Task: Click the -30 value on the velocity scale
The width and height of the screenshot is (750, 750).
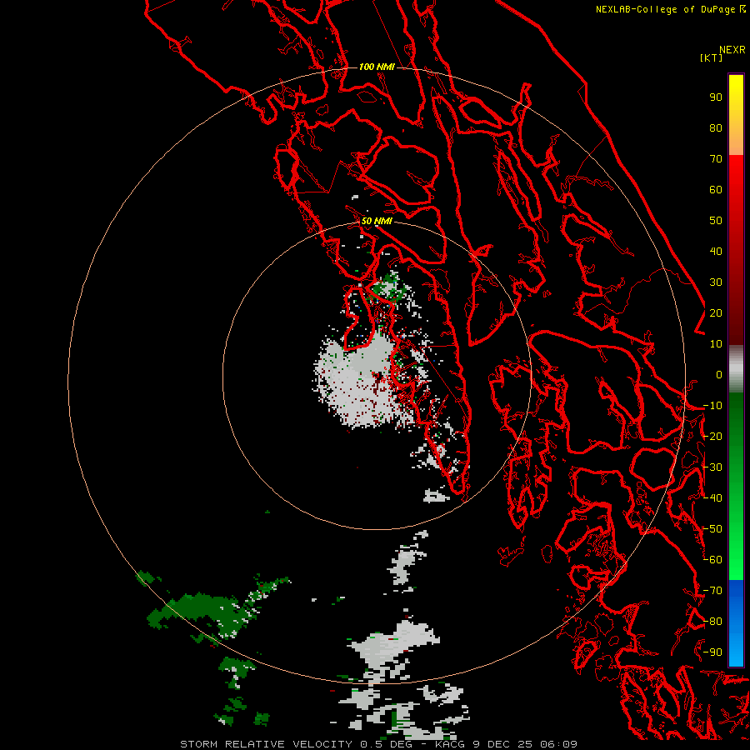Action: [712, 467]
